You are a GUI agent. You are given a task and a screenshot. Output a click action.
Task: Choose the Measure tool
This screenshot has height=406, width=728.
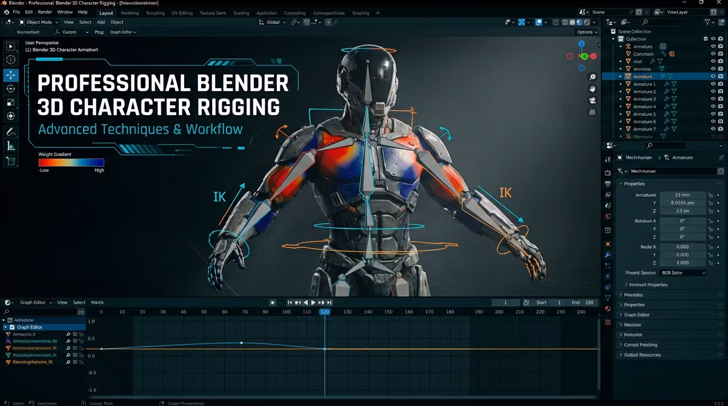tap(11, 146)
